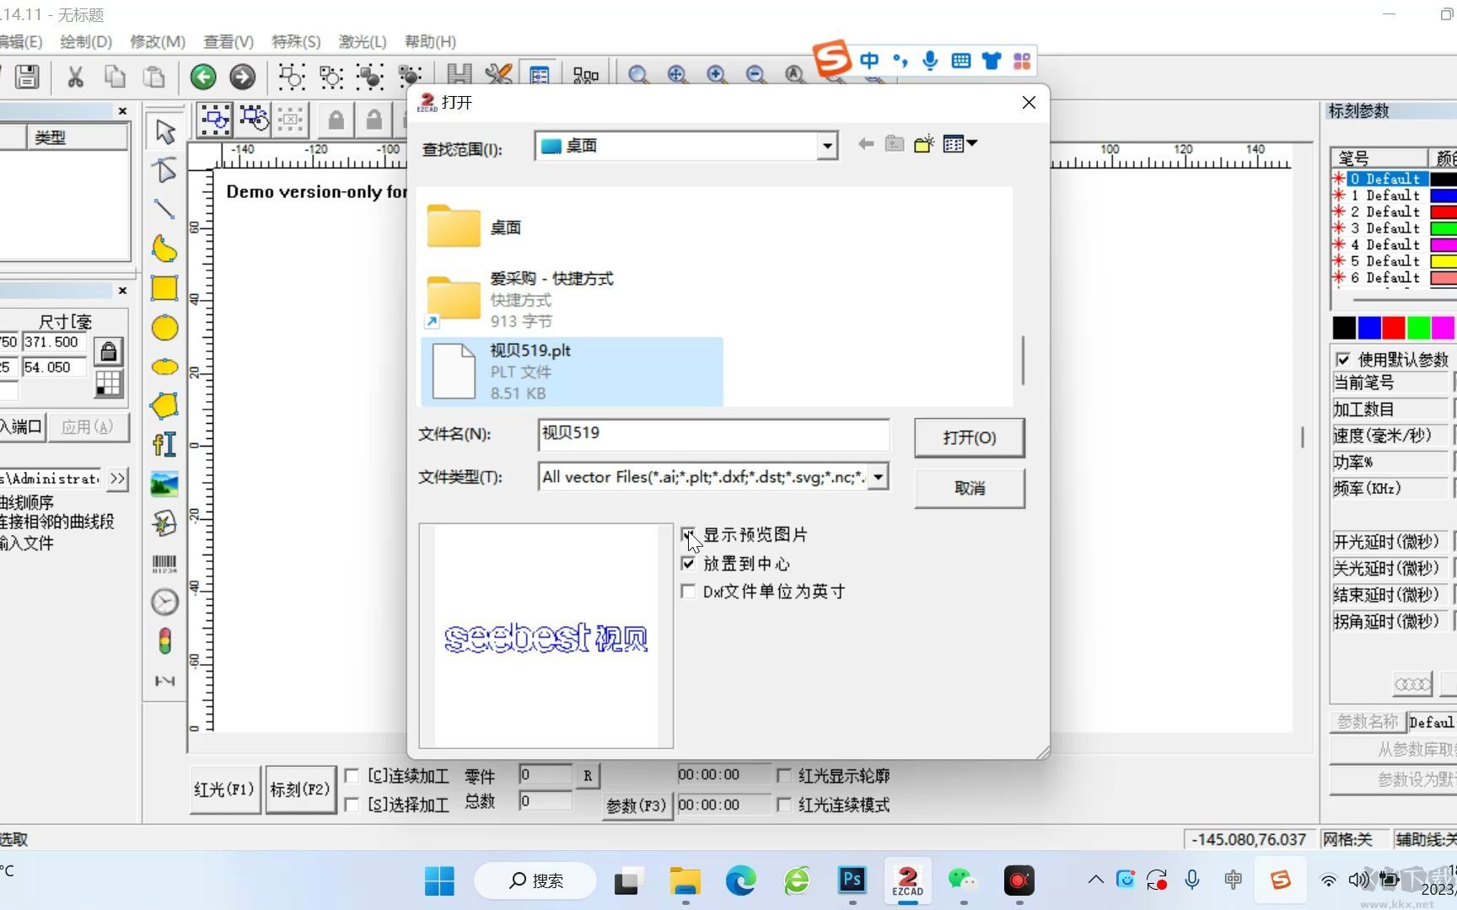This screenshot has height=910, width=1457.
Task: Open the 特殊(S) menu
Action: click(x=294, y=41)
